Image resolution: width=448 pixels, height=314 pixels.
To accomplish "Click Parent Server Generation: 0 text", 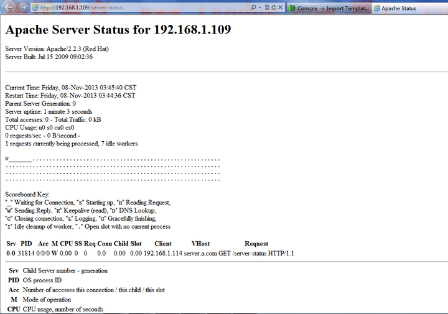I will (x=40, y=104).
